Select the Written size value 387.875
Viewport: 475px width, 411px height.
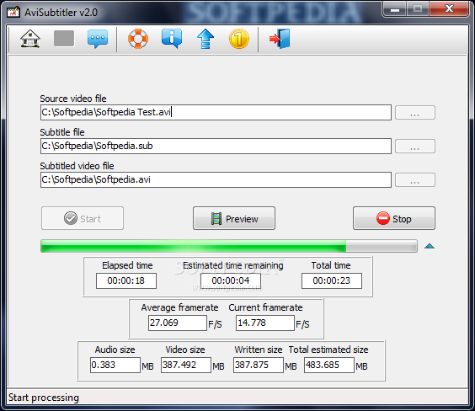pyautogui.click(x=259, y=365)
